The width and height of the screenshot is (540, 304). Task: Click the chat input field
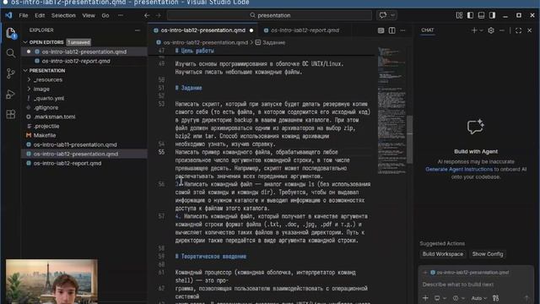coord(476,285)
